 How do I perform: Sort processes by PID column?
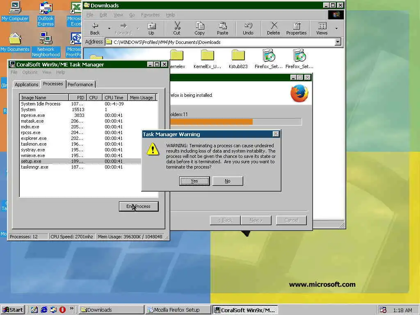(x=78, y=98)
